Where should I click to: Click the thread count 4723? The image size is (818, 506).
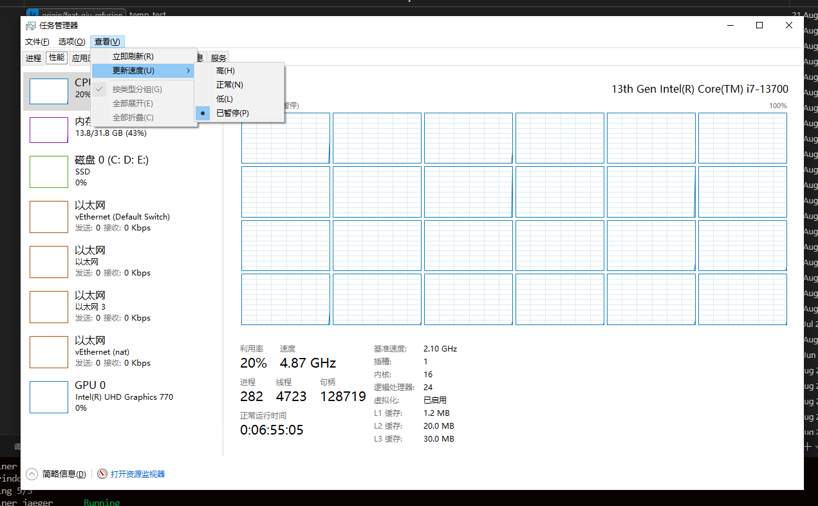tap(292, 397)
